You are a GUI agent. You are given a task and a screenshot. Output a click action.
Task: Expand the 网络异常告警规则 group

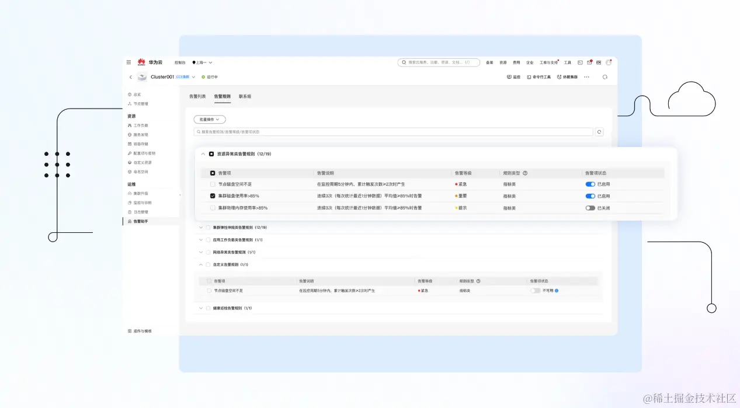click(x=201, y=252)
